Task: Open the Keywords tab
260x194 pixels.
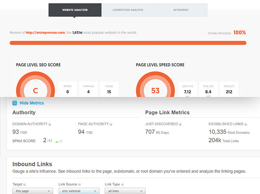Action: (x=181, y=10)
